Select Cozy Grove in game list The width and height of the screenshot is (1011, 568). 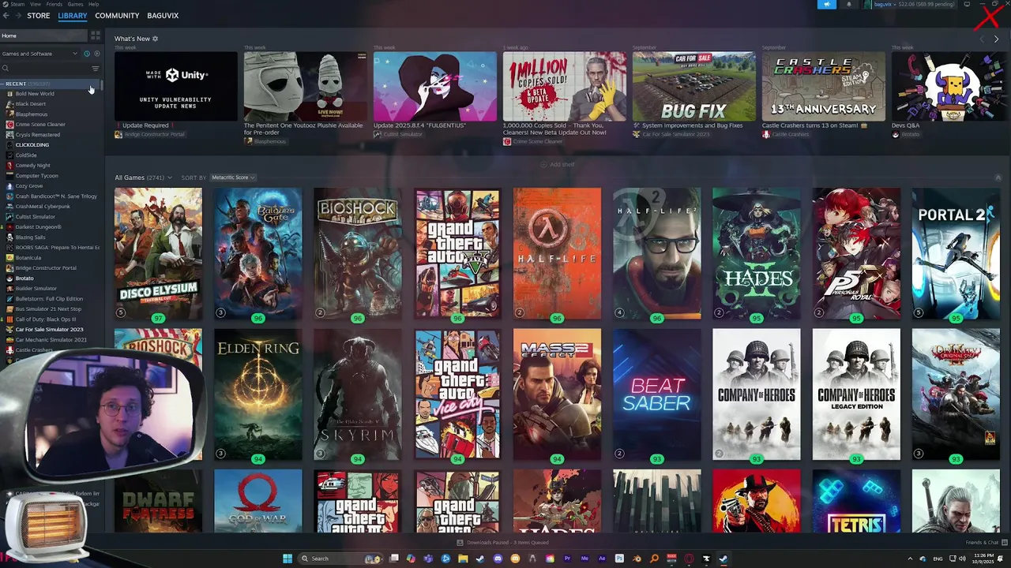29,186
